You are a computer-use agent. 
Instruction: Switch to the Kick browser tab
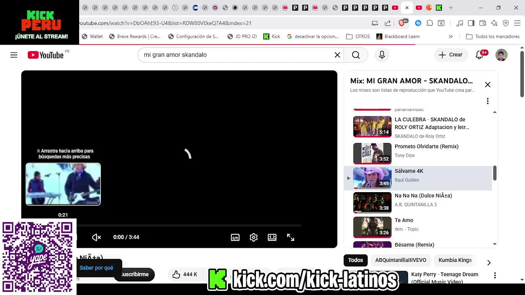pos(438,8)
